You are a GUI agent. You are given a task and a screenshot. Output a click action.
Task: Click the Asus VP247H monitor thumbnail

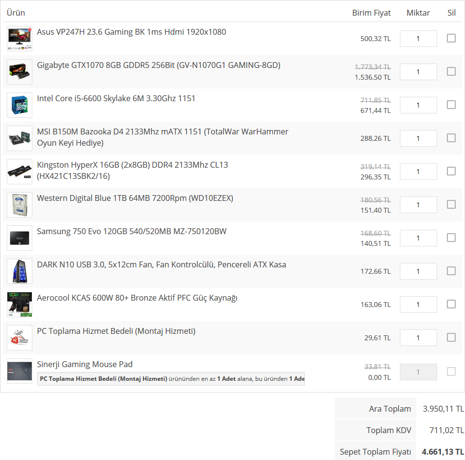20,39
